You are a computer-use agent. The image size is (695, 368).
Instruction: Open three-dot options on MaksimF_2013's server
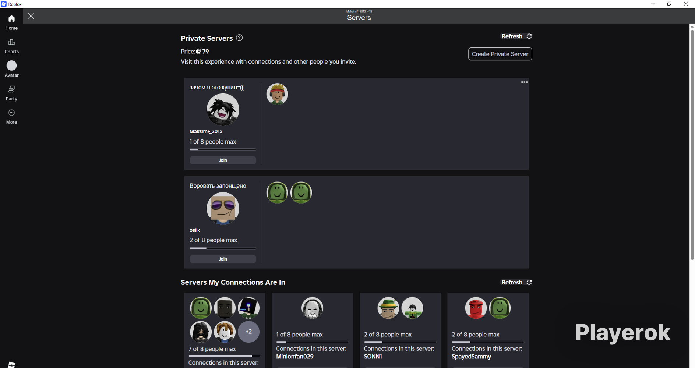point(524,82)
